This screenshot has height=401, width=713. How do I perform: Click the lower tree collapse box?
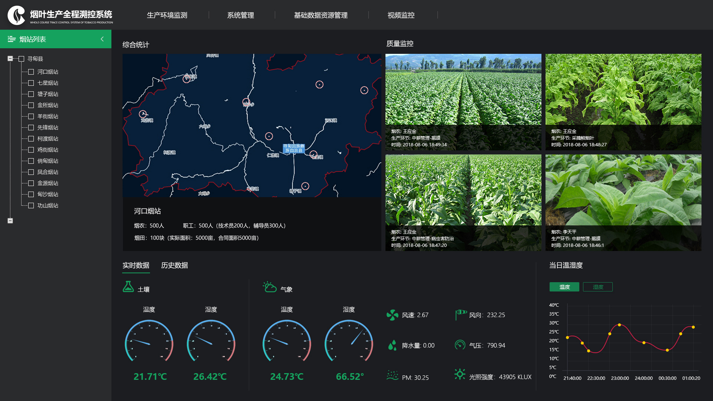[10, 221]
